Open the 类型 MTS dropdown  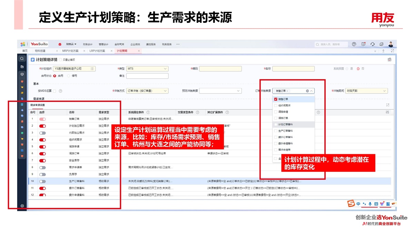point(147,69)
